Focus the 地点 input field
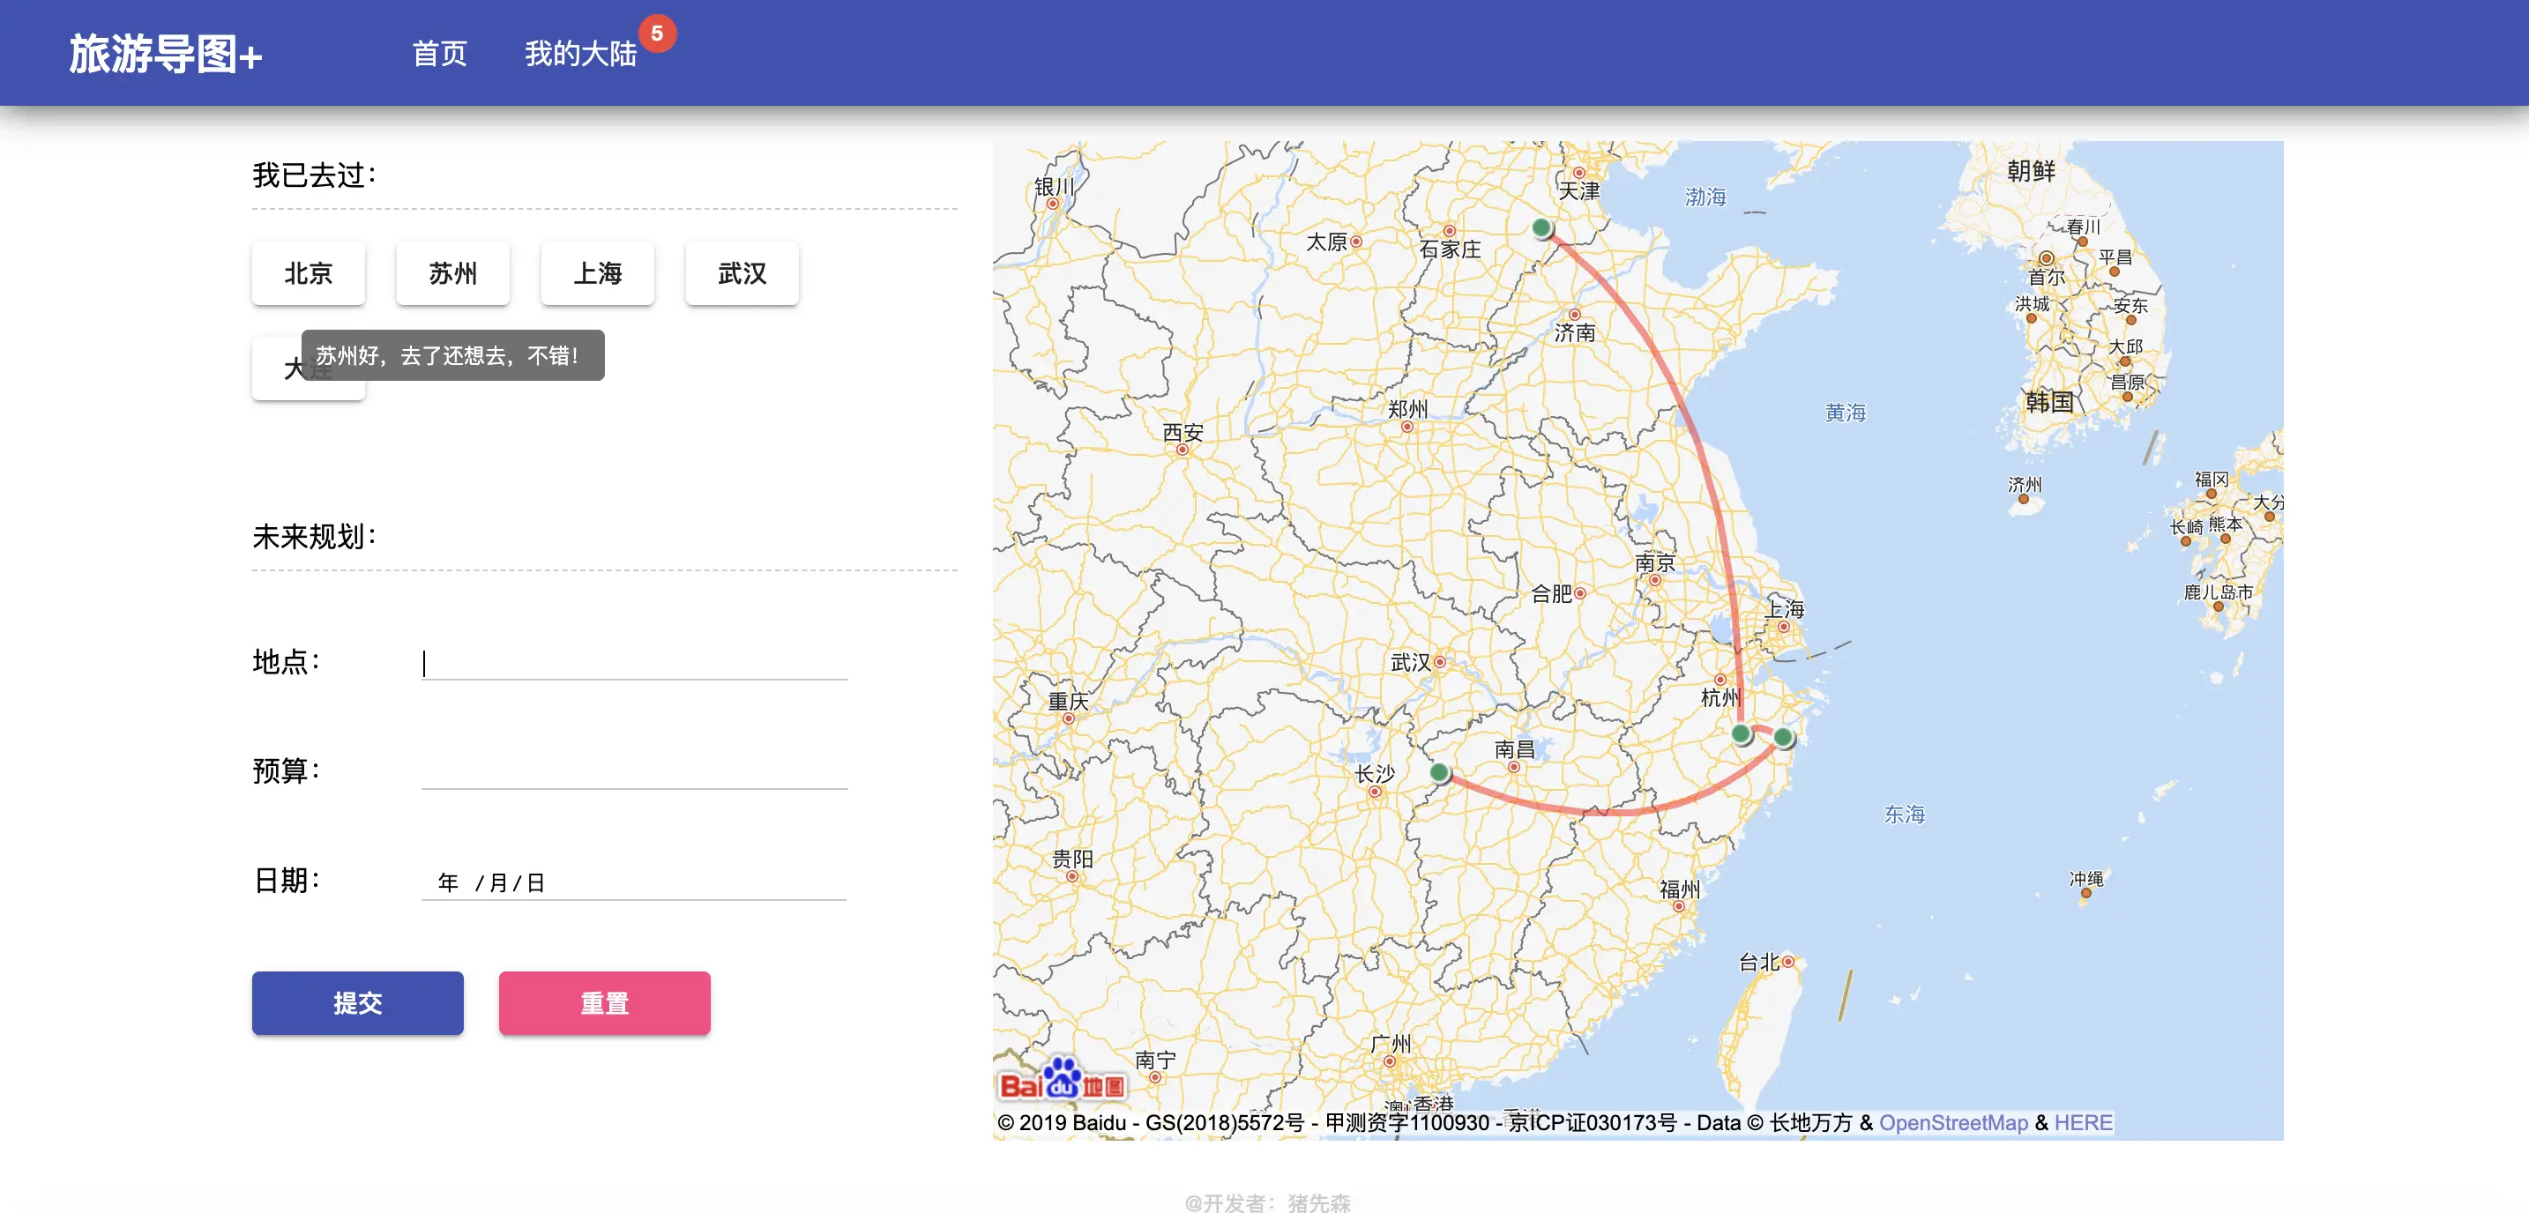The image size is (2529, 1213). pyautogui.click(x=634, y=662)
